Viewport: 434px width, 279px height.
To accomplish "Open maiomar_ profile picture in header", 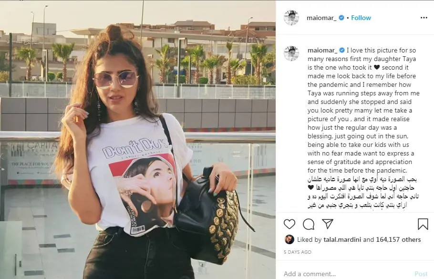I will (x=291, y=18).
